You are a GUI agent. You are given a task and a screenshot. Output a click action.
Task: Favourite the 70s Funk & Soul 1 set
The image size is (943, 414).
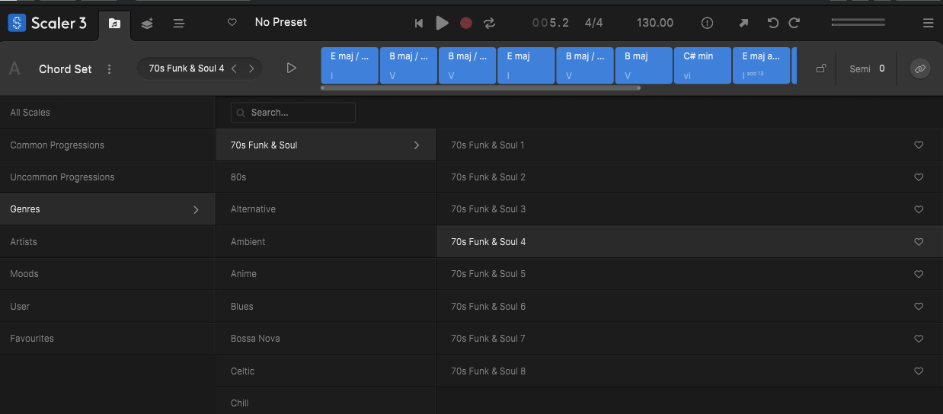click(x=919, y=145)
